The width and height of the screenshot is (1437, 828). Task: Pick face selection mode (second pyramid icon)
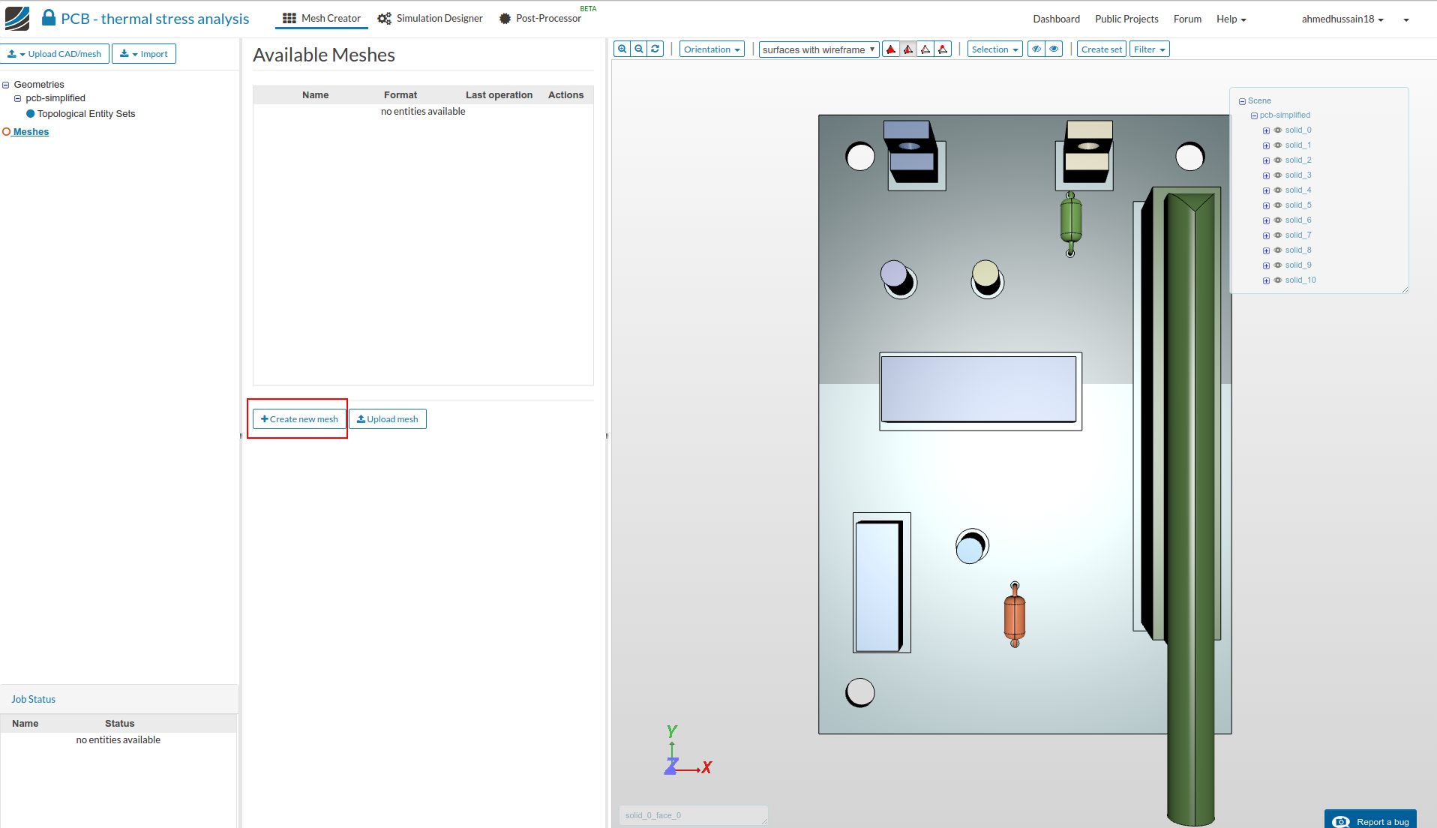click(908, 49)
